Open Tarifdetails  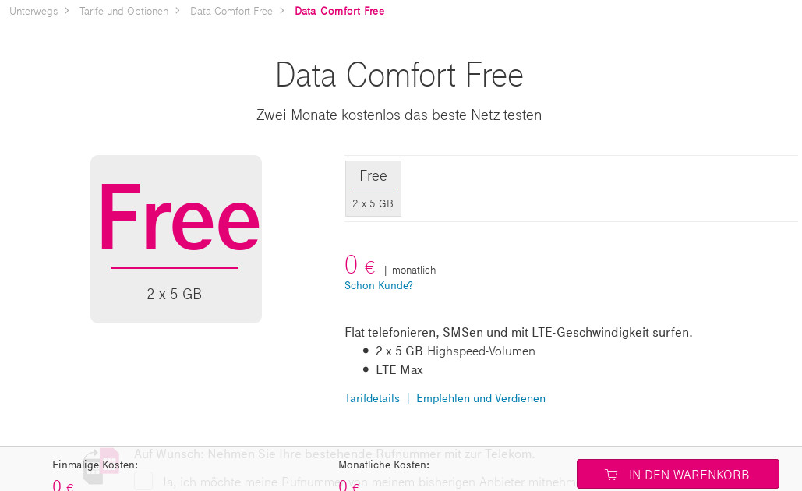[x=372, y=397]
